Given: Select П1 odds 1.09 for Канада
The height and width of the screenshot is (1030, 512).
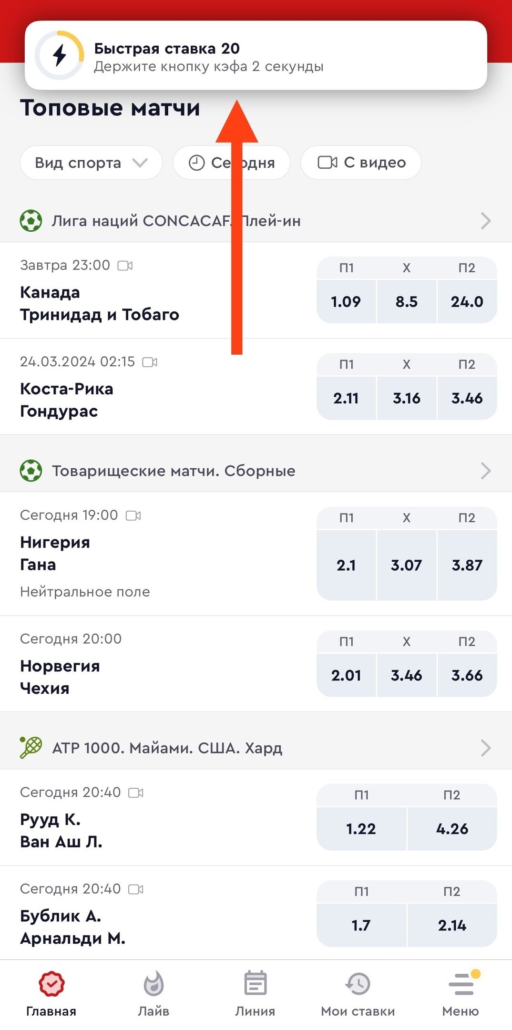Looking at the screenshot, I should coord(346,301).
